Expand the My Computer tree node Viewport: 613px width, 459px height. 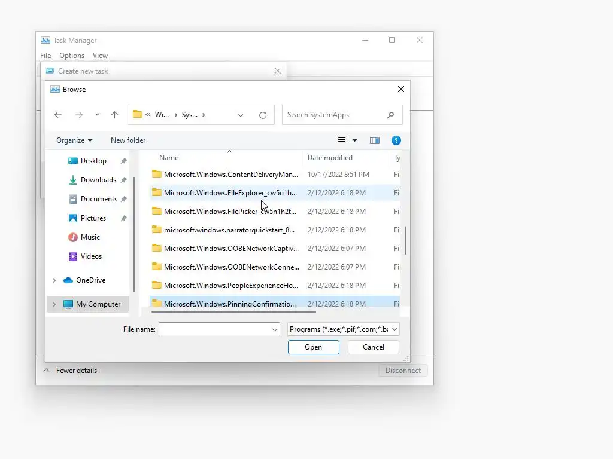(x=54, y=304)
